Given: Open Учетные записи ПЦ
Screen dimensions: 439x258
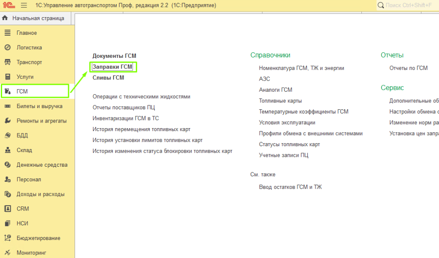Looking at the screenshot, I should pyautogui.click(x=284, y=155).
